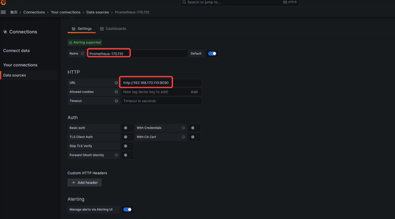Click the sliders icon on Settings tab
The image size is (395, 219).
click(74, 29)
